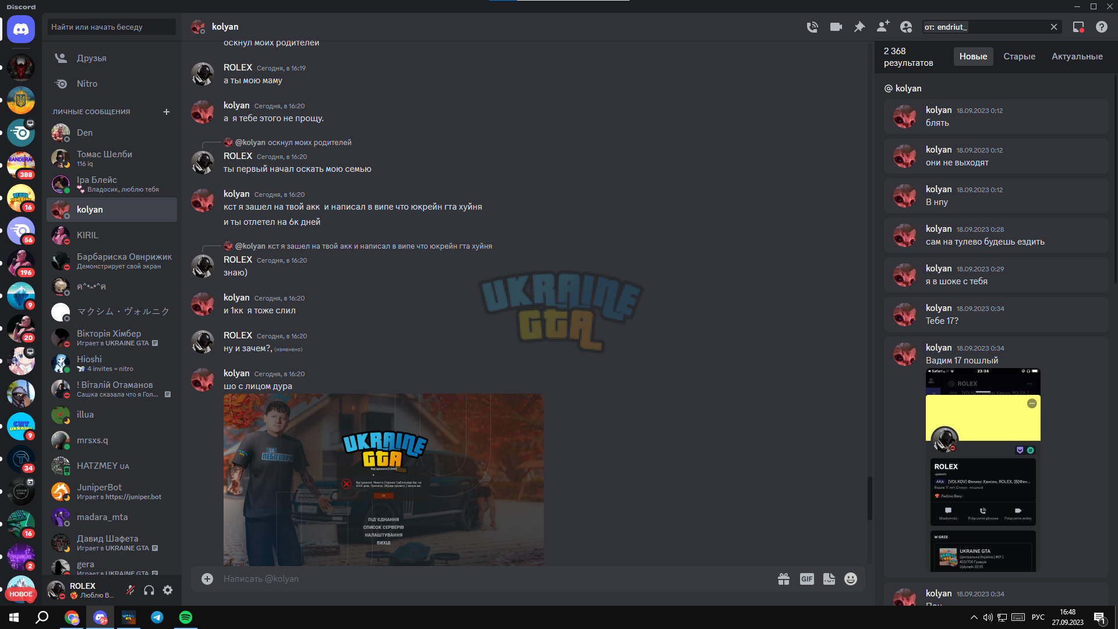Open the DM with JuniperBot
Screen dimensions: 1118x629
coord(112,492)
